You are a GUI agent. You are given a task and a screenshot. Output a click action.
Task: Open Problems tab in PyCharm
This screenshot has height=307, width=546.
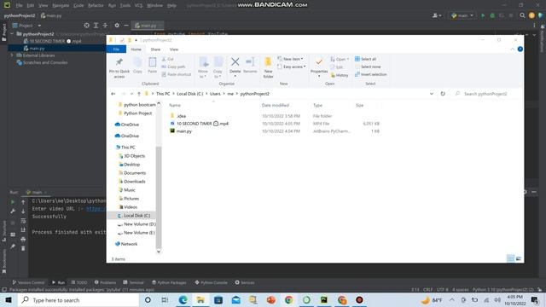coord(105,282)
